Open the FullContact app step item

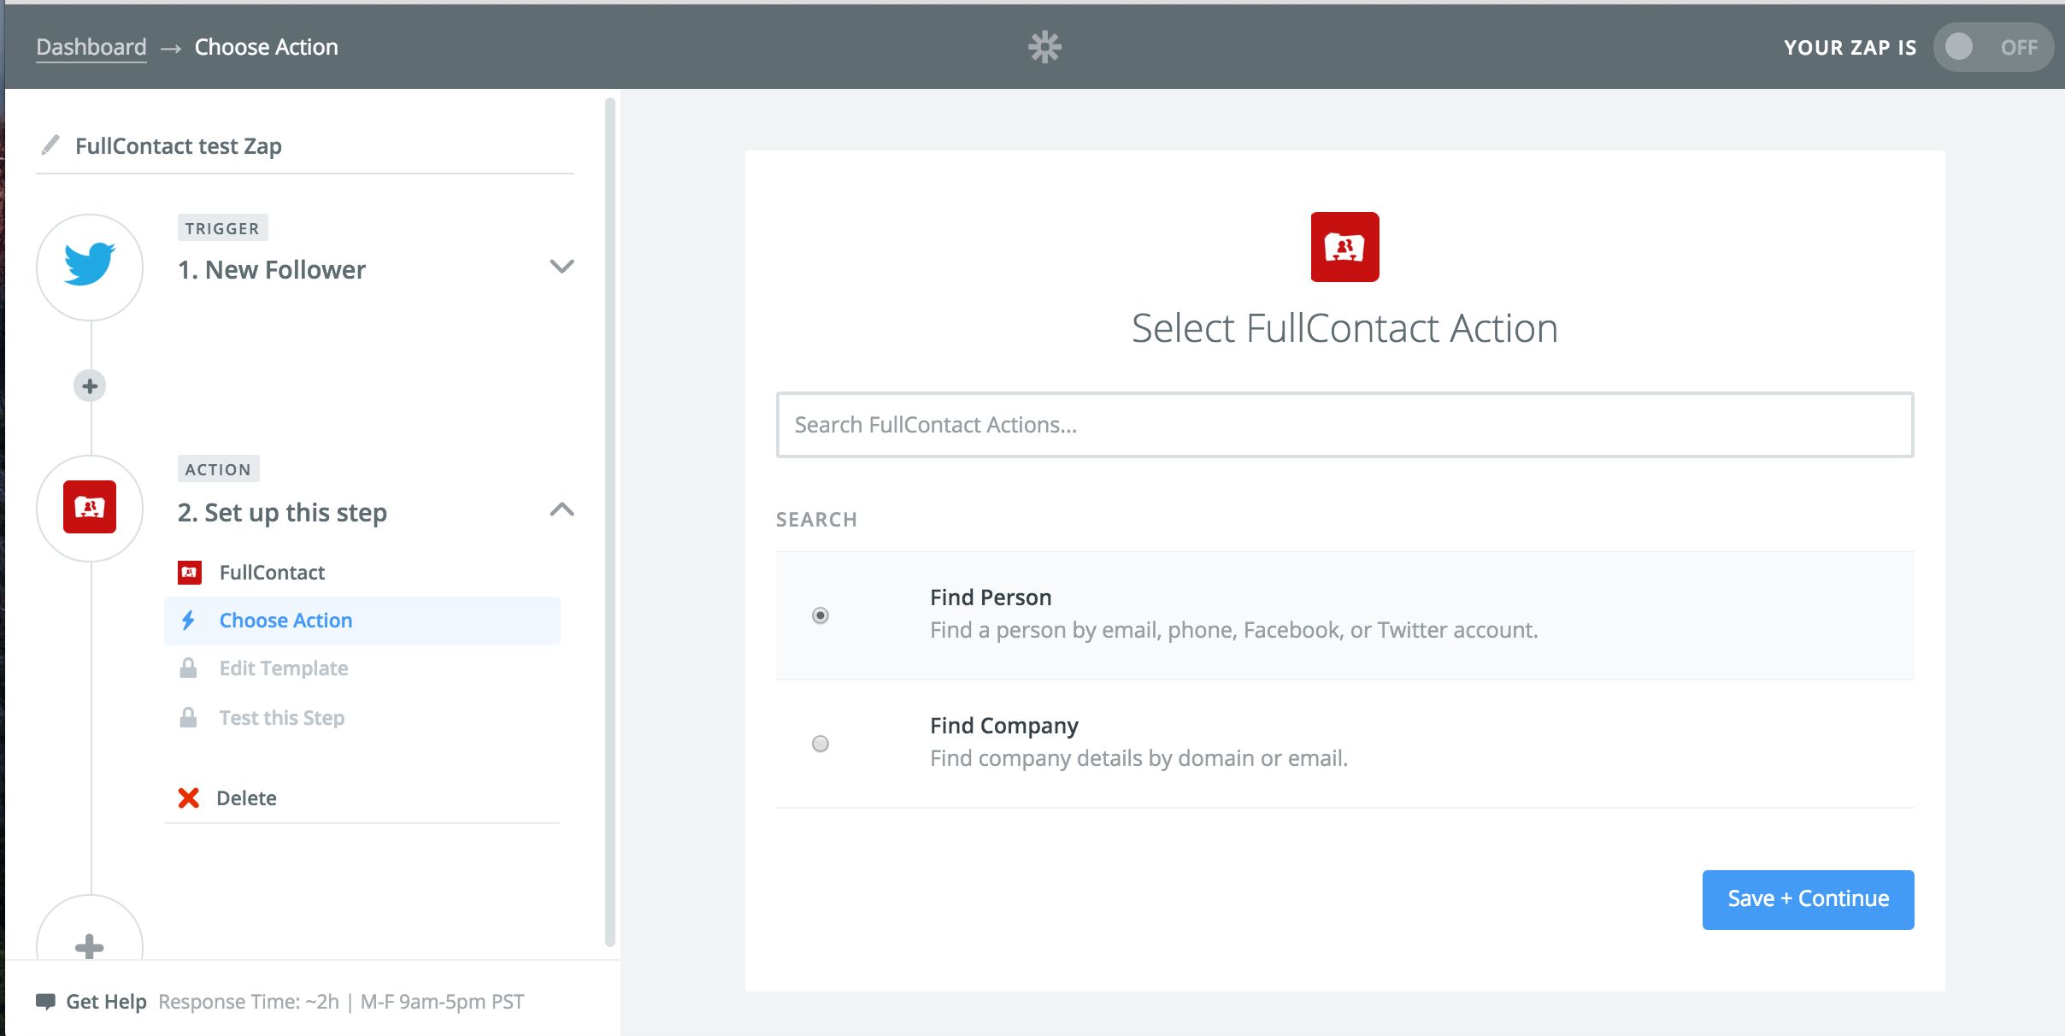[362, 573]
